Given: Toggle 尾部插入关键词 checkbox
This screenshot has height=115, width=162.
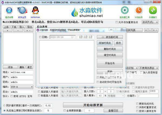Looking at the screenshot, I should [x=39, y=91].
